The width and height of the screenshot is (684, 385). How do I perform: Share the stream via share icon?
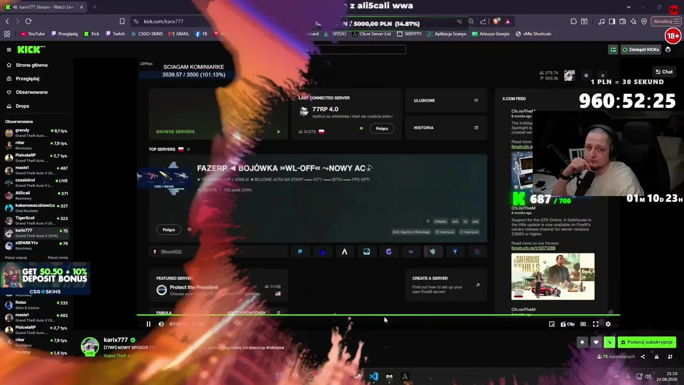pyautogui.click(x=643, y=357)
